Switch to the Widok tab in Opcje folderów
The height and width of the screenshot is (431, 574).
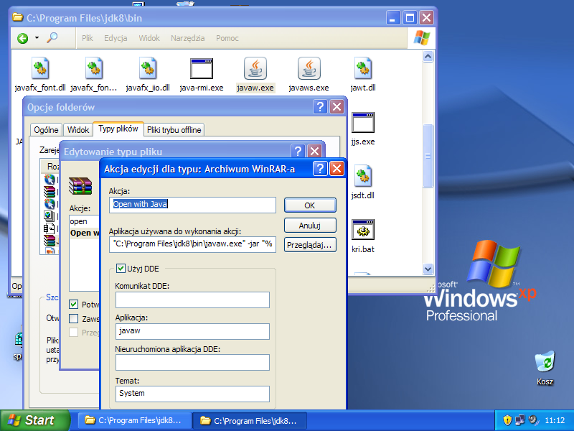point(78,130)
